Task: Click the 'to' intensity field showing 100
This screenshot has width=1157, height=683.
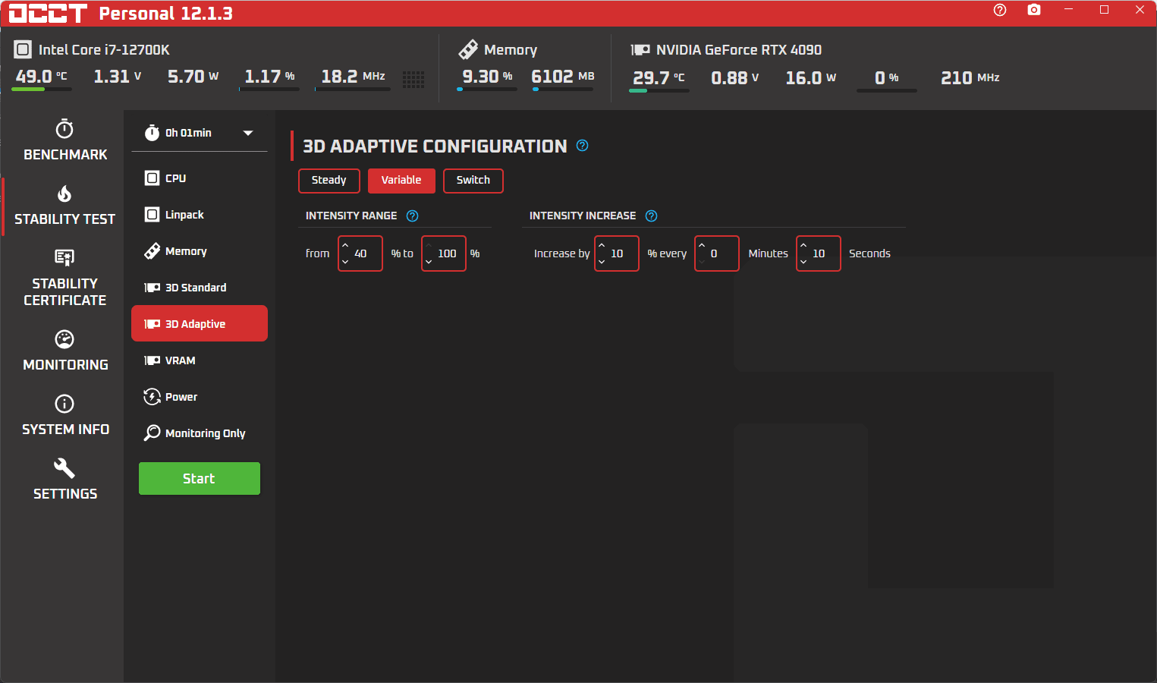Action: [x=444, y=253]
